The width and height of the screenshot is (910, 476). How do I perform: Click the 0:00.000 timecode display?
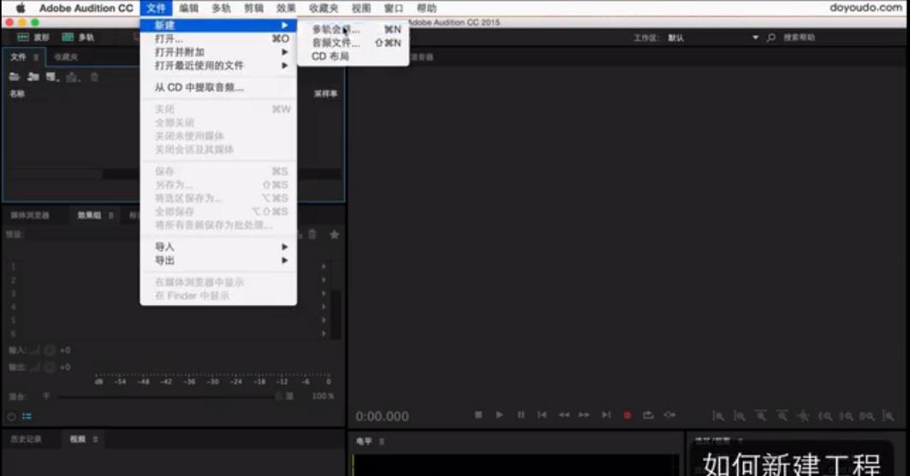[382, 416]
